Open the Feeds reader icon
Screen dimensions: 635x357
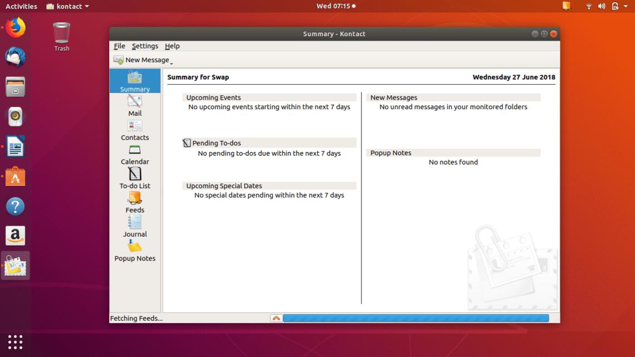(134, 202)
